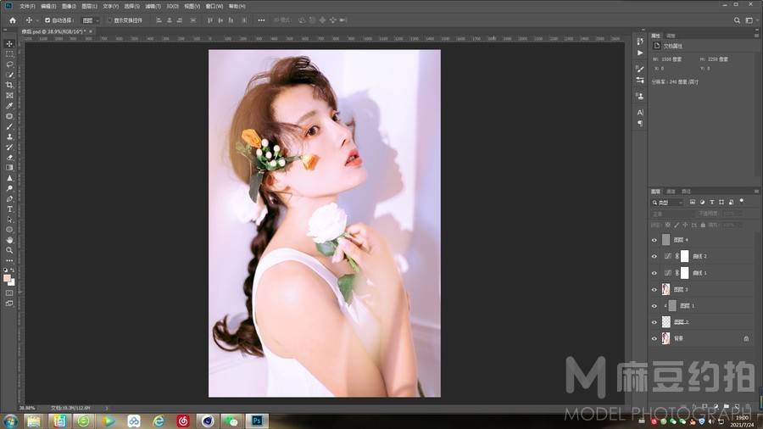The width and height of the screenshot is (763, 429).
Task: Open the Move tool preset picker arrow
Action: point(37,20)
